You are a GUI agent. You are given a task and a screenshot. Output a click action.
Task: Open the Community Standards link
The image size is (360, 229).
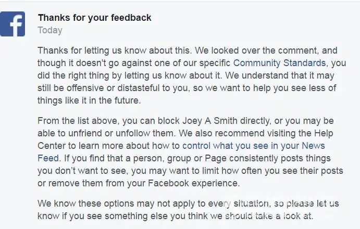pyautogui.click(x=279, y=63)
